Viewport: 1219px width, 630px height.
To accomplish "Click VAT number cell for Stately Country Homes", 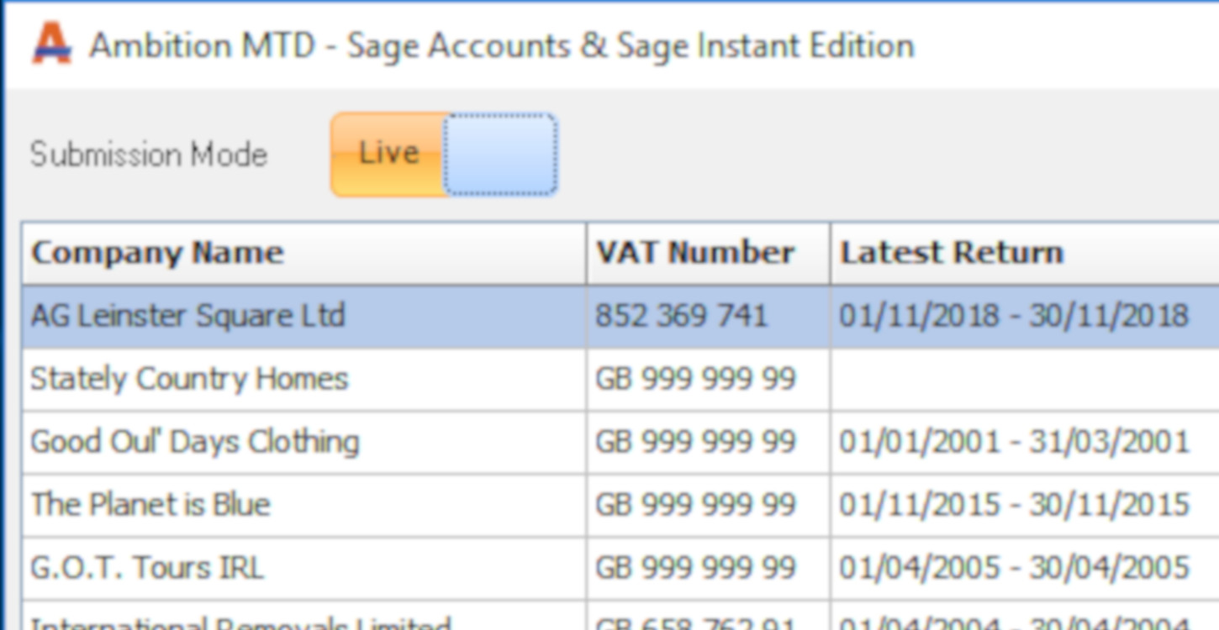I will coord(695,379).
